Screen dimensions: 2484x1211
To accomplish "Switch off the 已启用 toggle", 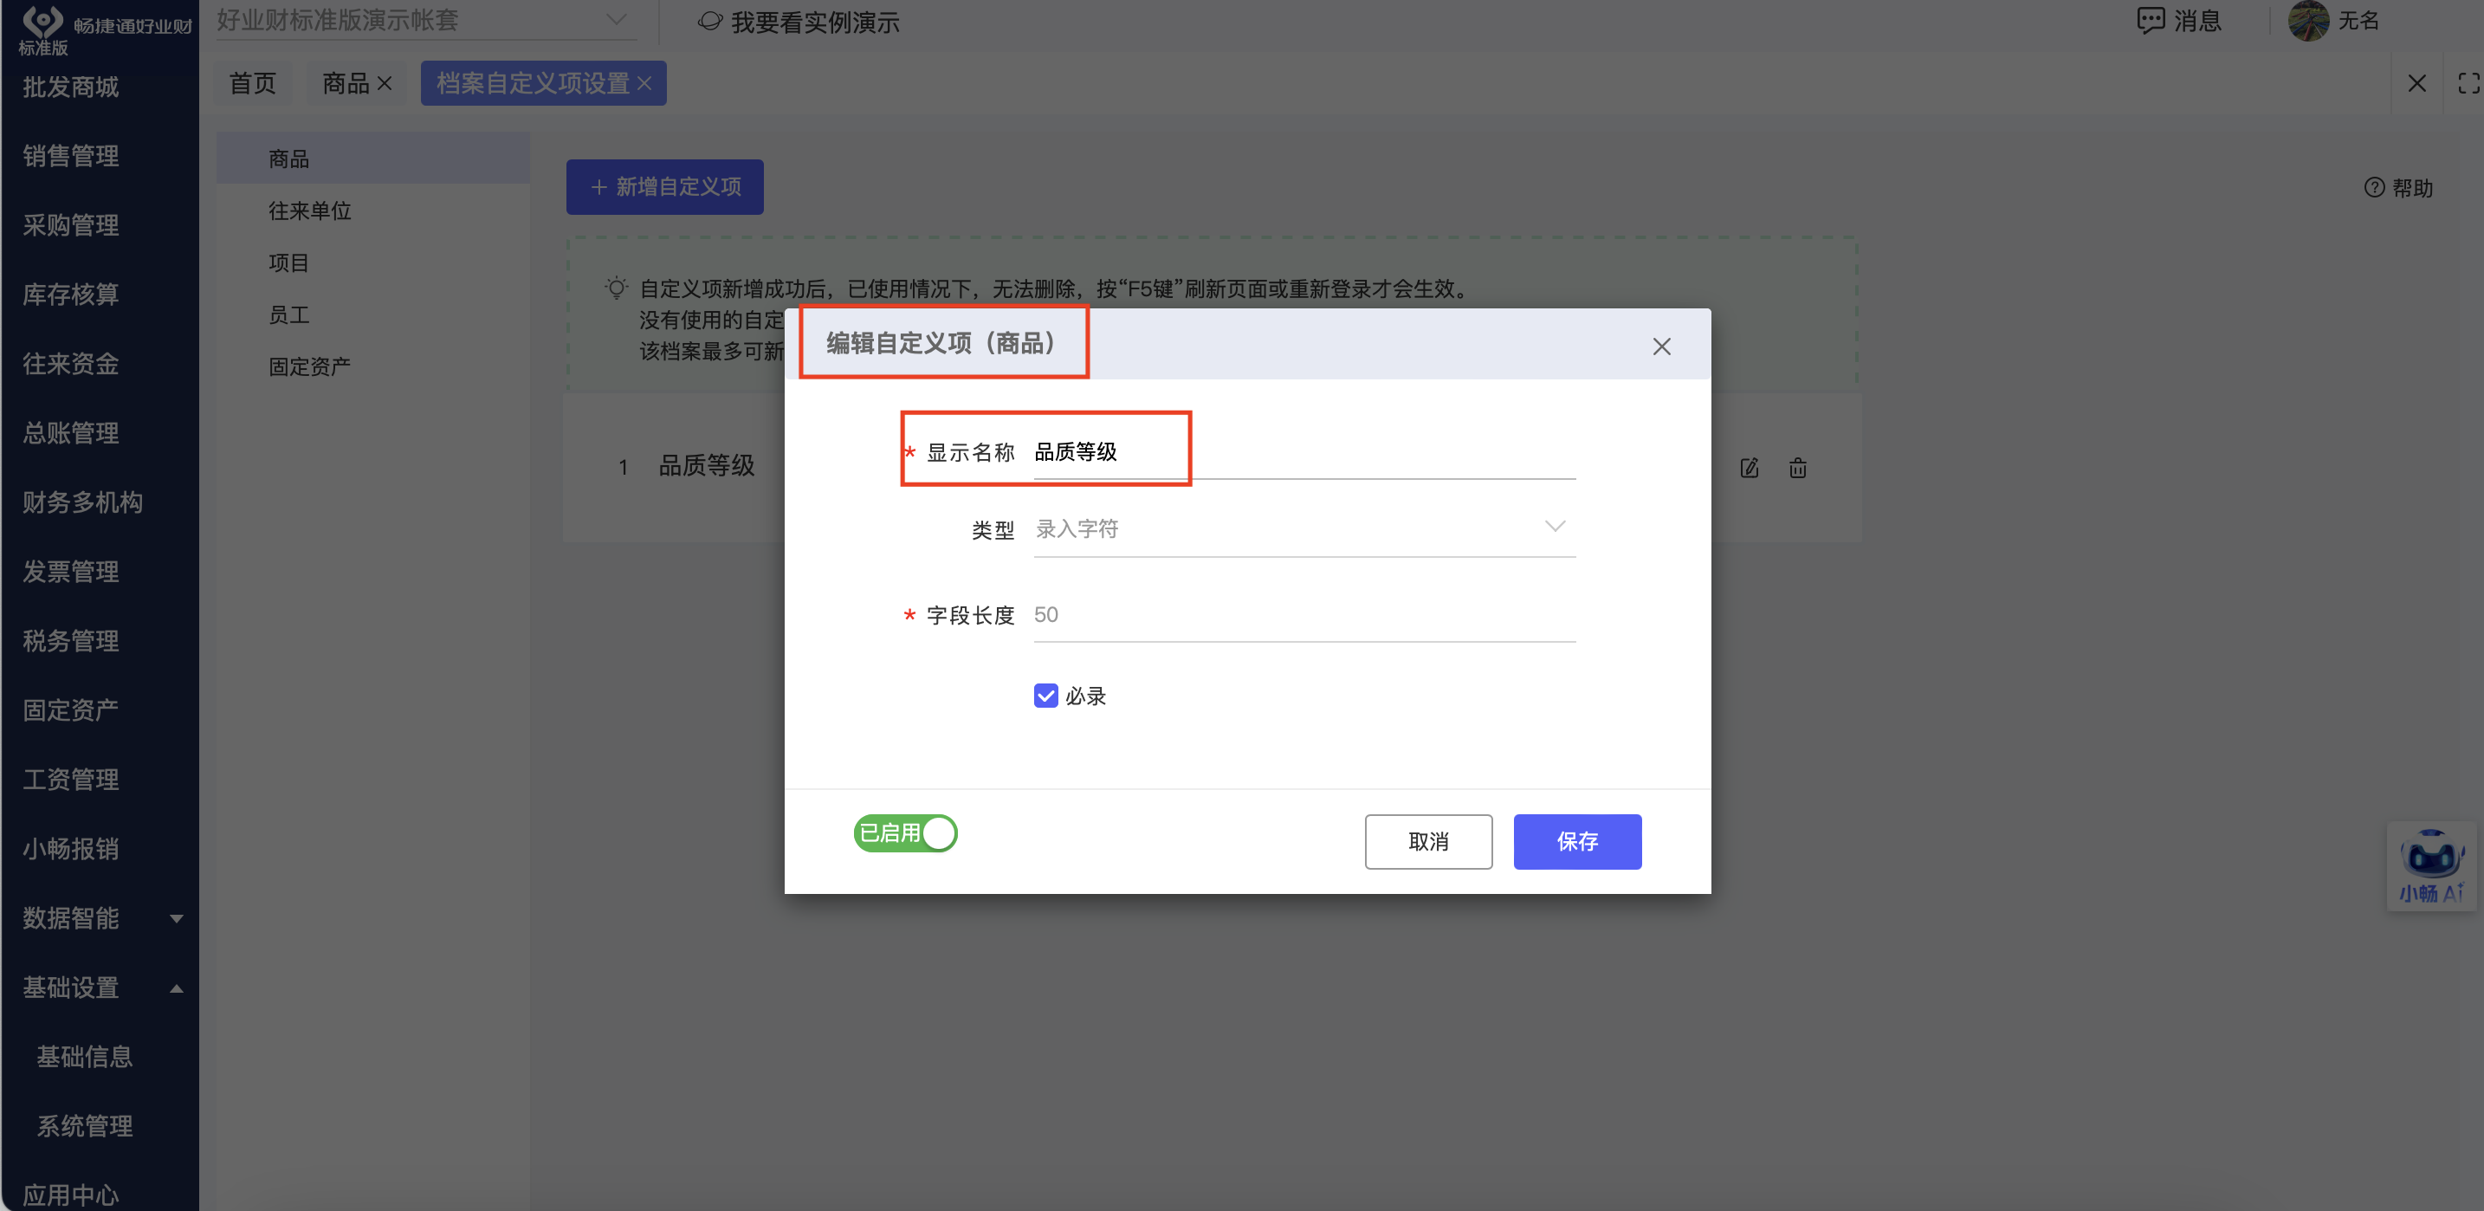I will coord(904,833).
